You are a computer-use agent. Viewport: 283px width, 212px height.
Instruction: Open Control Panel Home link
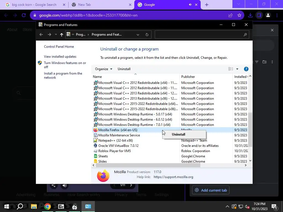(59, 46)
